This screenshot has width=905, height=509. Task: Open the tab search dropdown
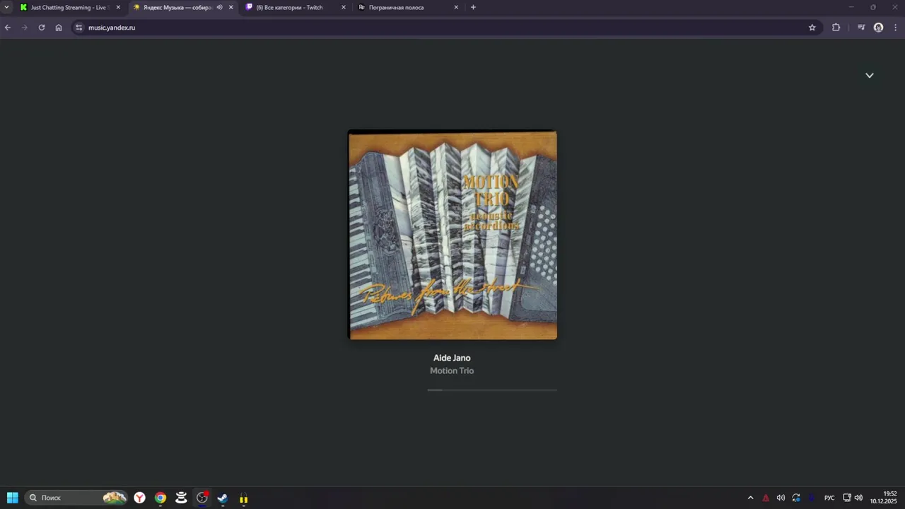point(6,7)
